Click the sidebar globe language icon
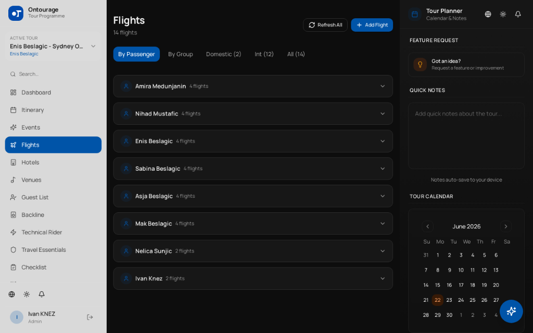This screenshot has width=533, height=333. pyautogui.click(x=11, y=294)
